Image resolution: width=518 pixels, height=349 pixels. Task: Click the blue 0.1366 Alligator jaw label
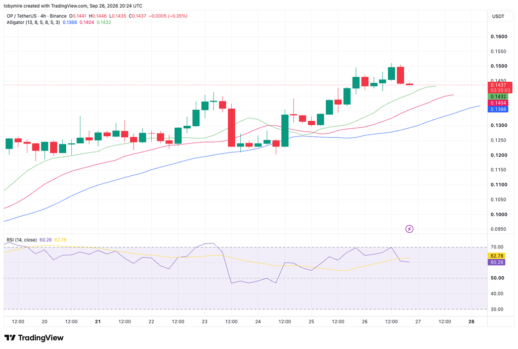click(498, 109)
